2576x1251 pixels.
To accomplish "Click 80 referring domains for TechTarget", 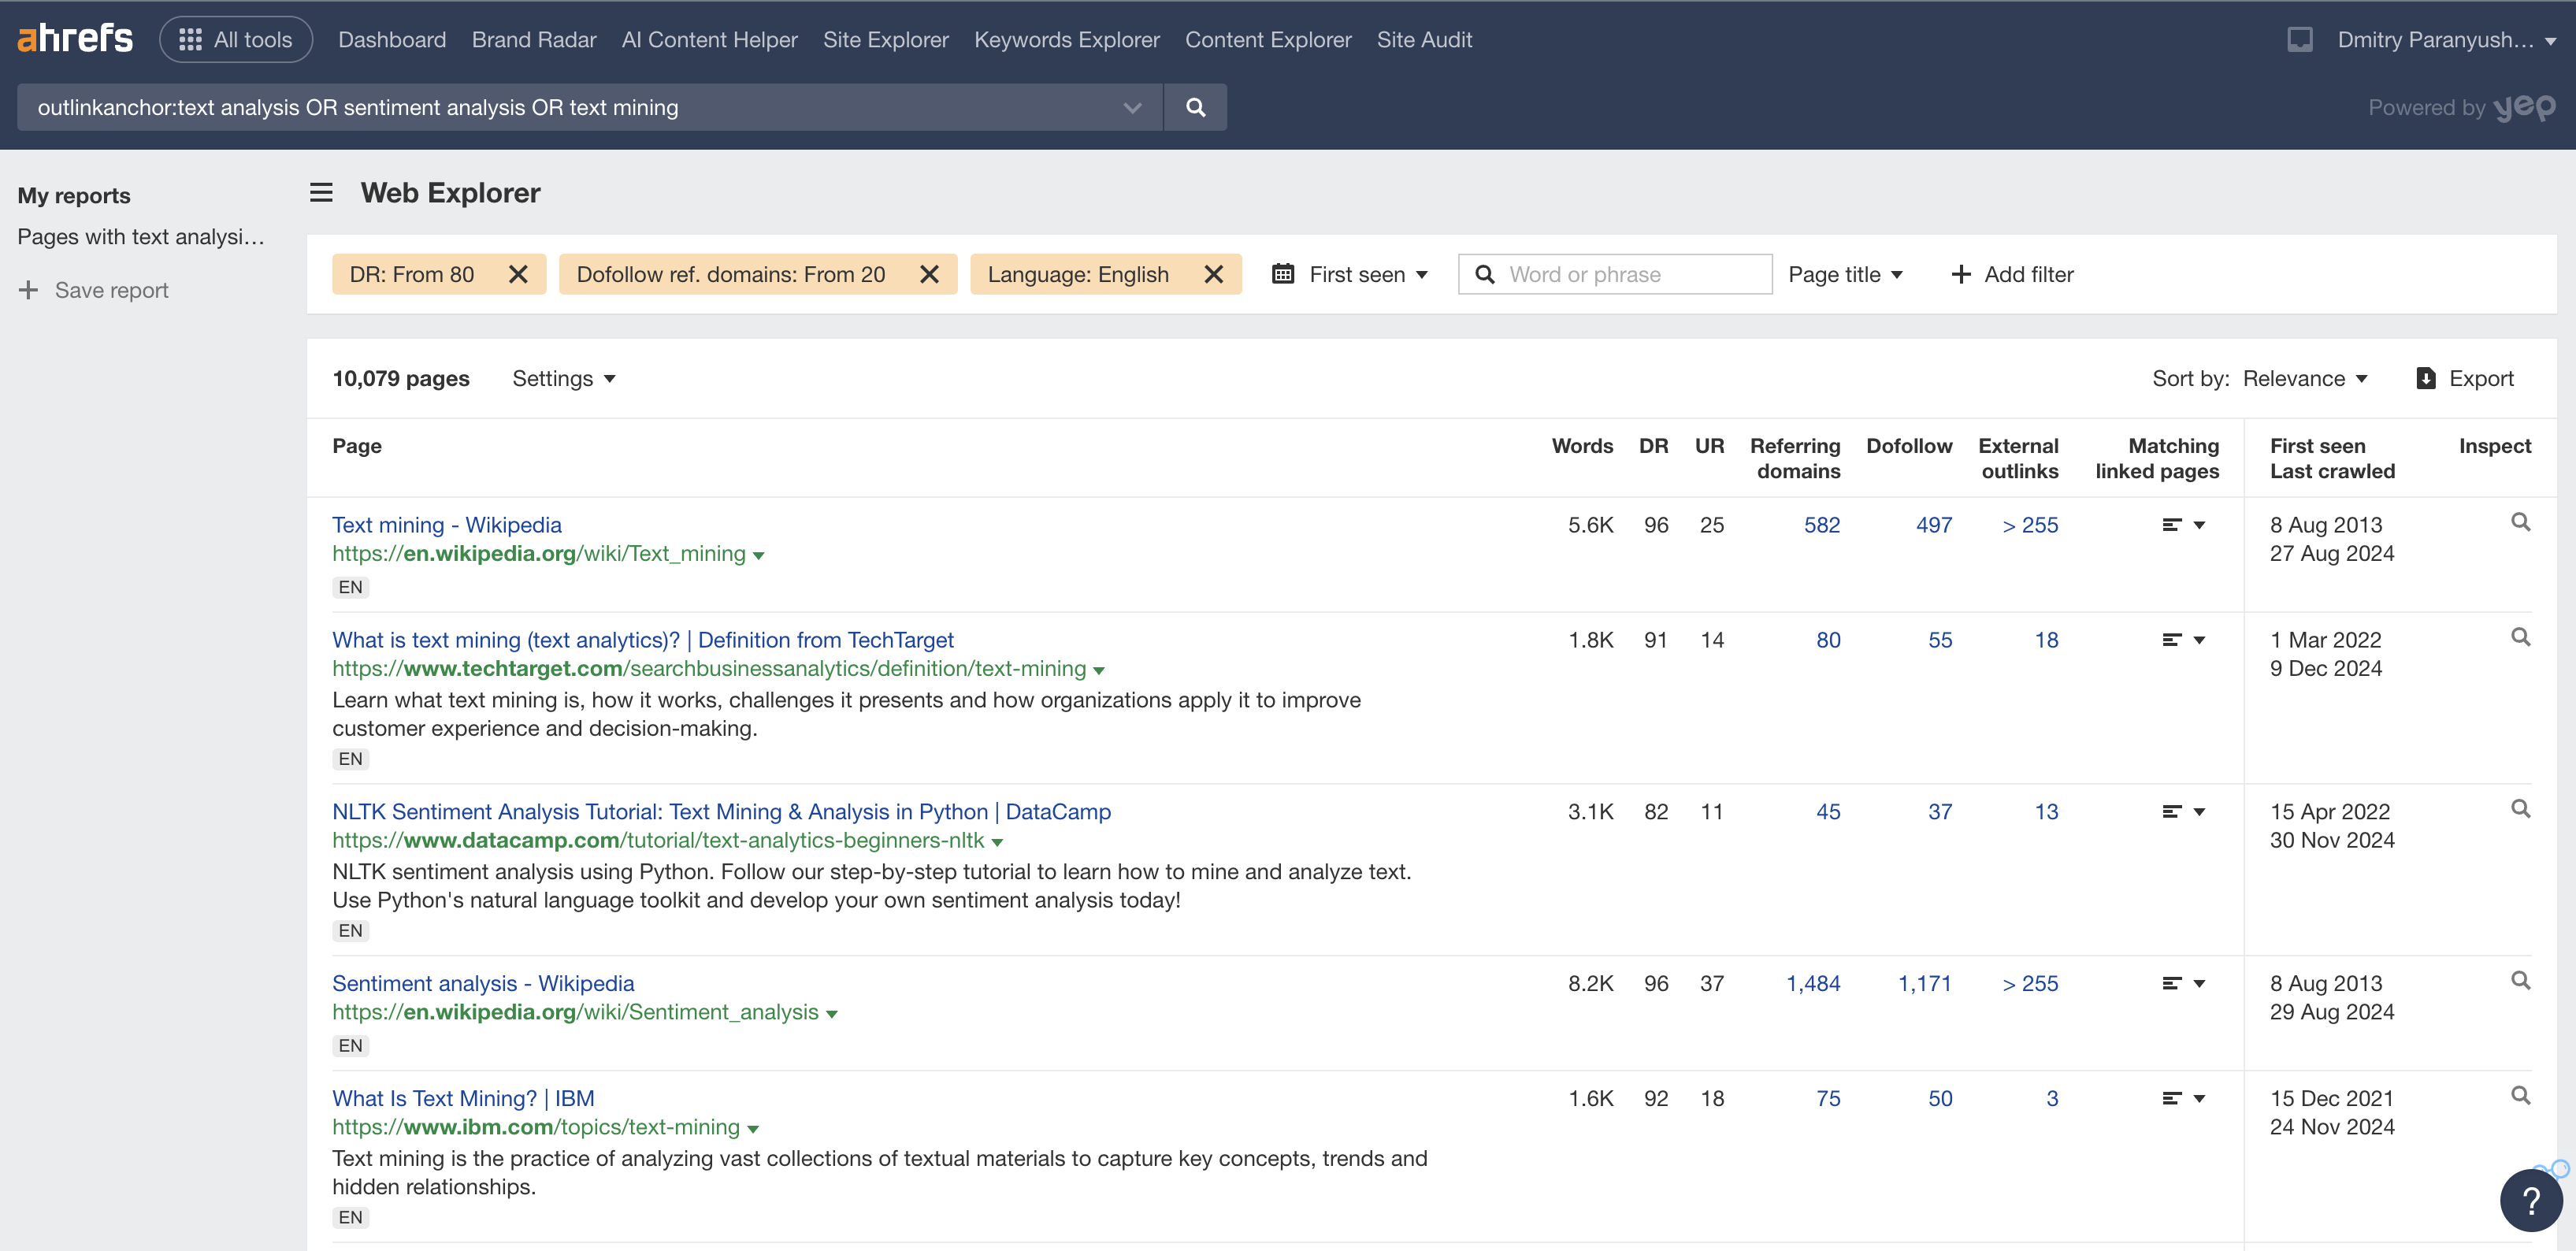I will [x=1828, y=640].
